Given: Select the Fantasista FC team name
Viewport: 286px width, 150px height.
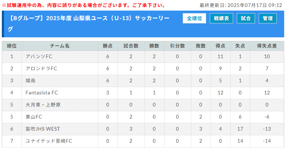Looking at the screenshot, I should click(x=42, y=93).
